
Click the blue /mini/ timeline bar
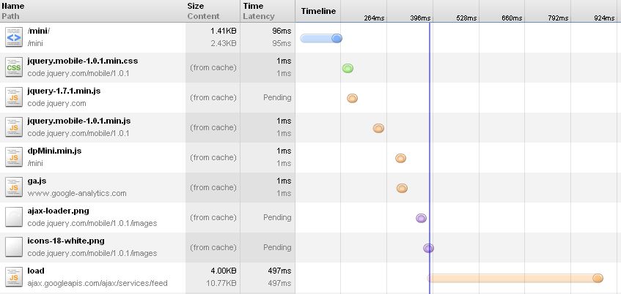click(x=321, y=38)
